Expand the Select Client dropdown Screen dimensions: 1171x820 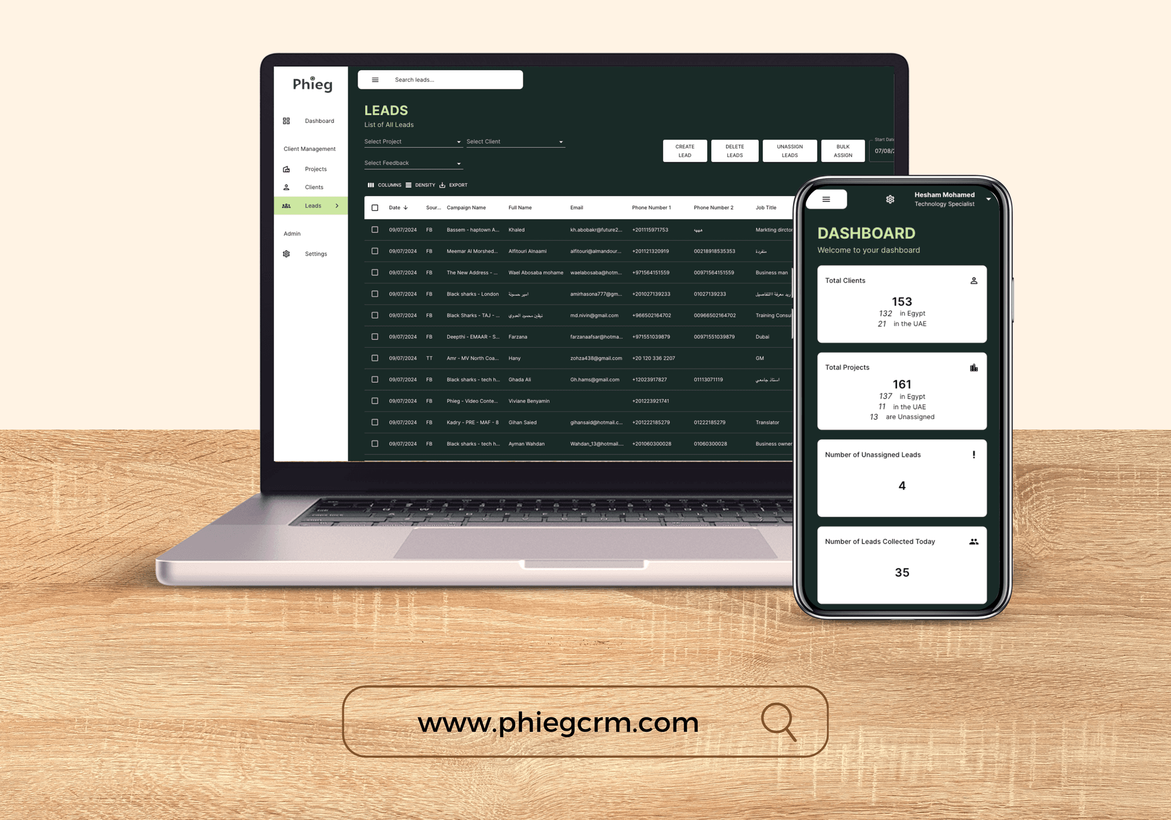(524, 142)
